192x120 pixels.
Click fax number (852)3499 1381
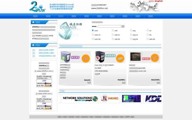(x=46, y=53)
